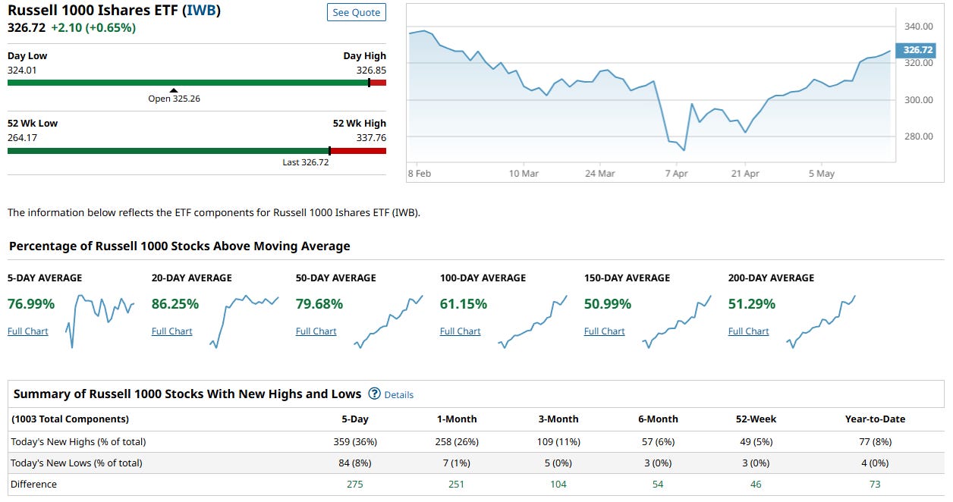The image size is (953, 502).
Task: Click the Difference row label
Action: click(33, 485)
